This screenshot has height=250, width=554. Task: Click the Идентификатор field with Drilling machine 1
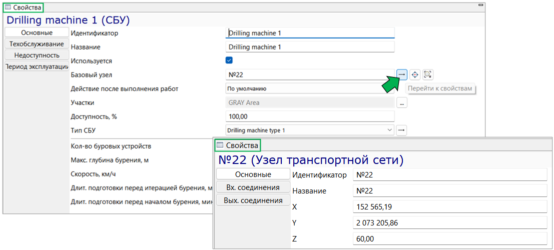(309, 33)
